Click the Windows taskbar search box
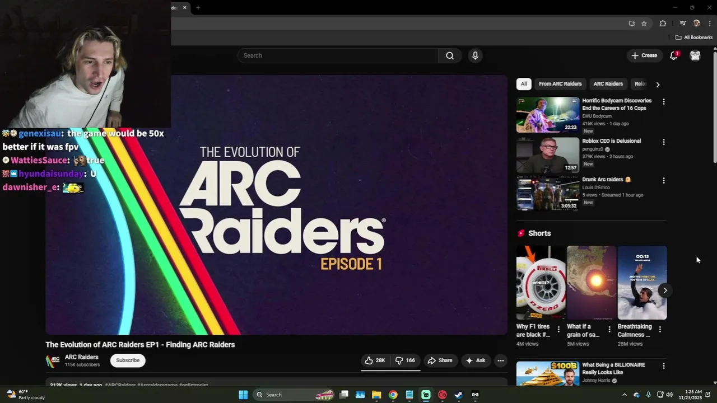This screenshot has width=717, height=403. 294,395
